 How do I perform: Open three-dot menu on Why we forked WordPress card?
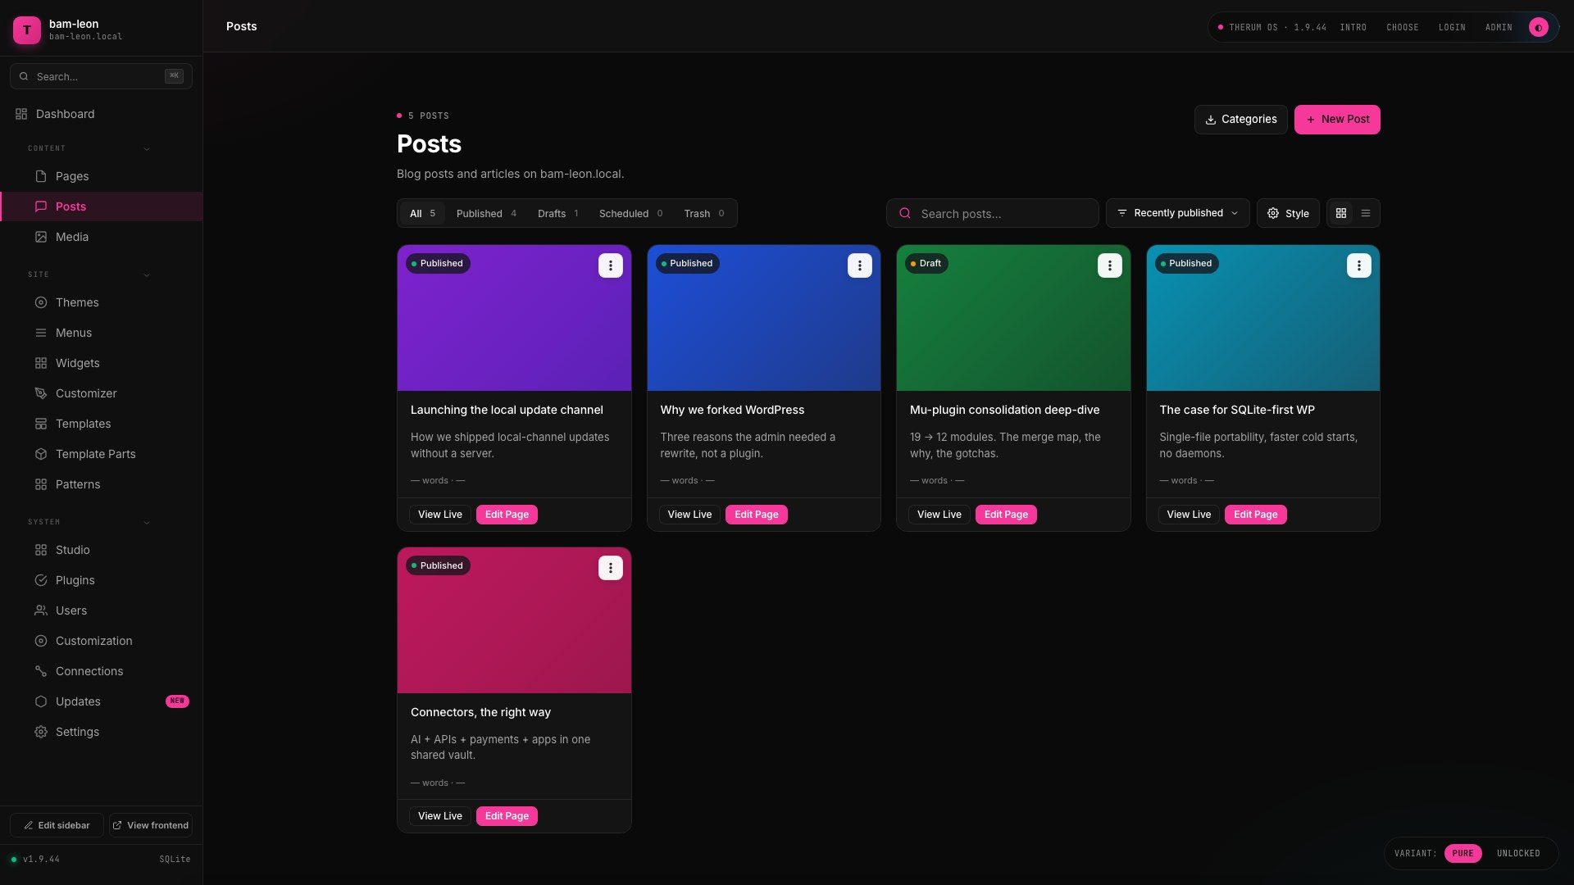click(859, 265)
